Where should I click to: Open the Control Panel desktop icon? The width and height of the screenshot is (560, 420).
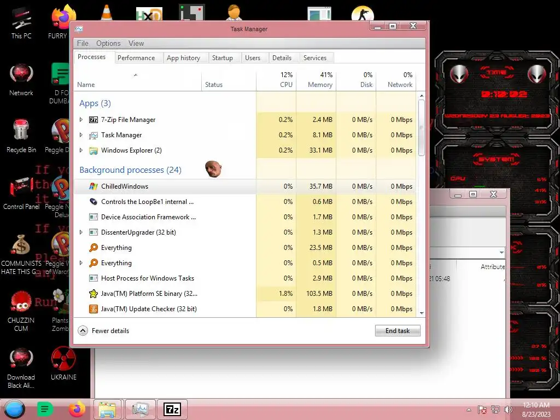(21, 194)
